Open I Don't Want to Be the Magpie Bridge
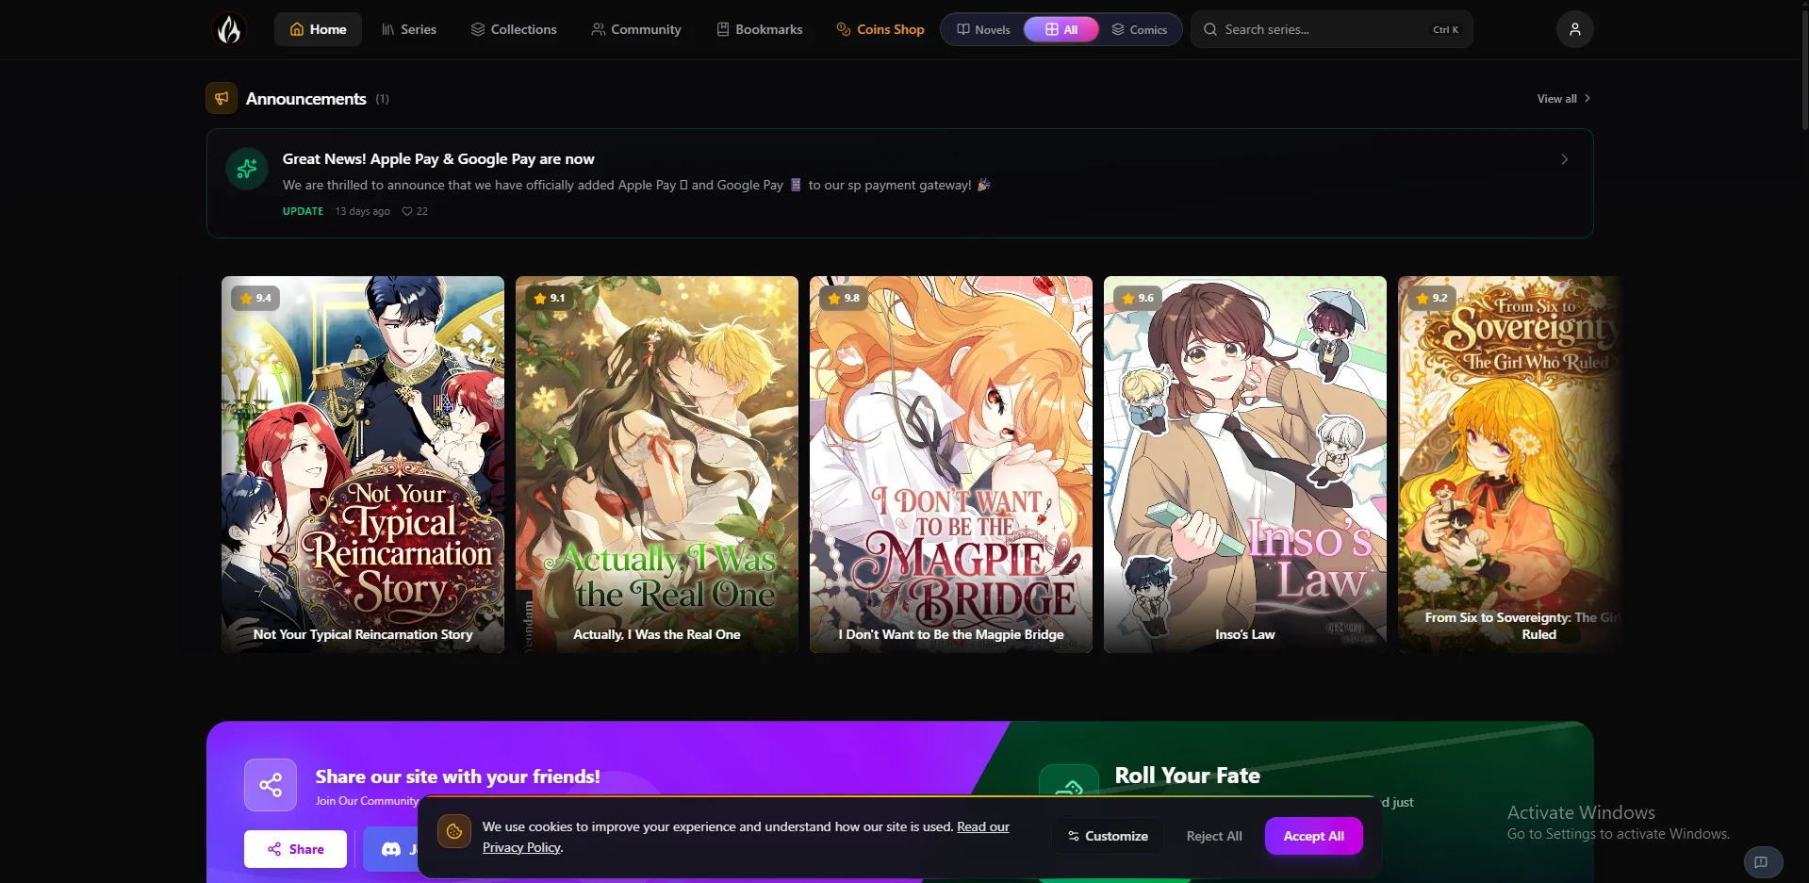 (951, 464)
